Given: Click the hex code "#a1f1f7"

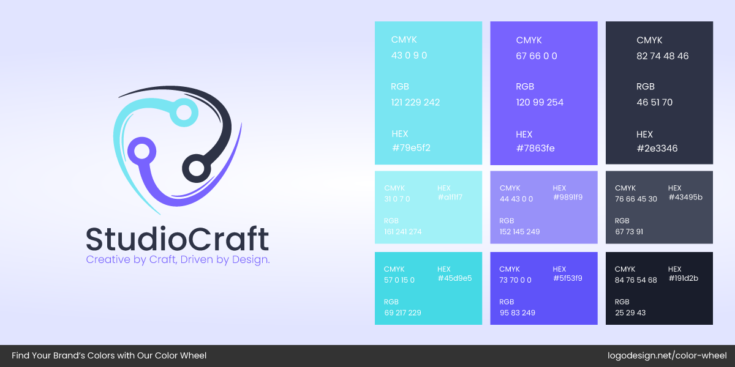Looking at the screenshot, I should coord(450,197).
